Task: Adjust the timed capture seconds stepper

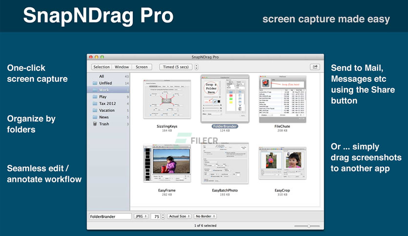Action: tap(196, 67)
